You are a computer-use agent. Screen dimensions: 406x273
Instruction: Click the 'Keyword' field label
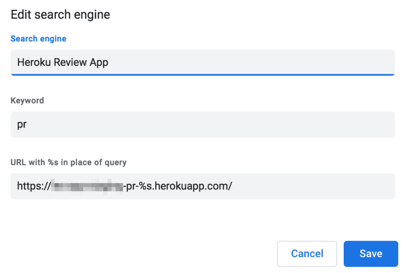(x=27, y=101)
